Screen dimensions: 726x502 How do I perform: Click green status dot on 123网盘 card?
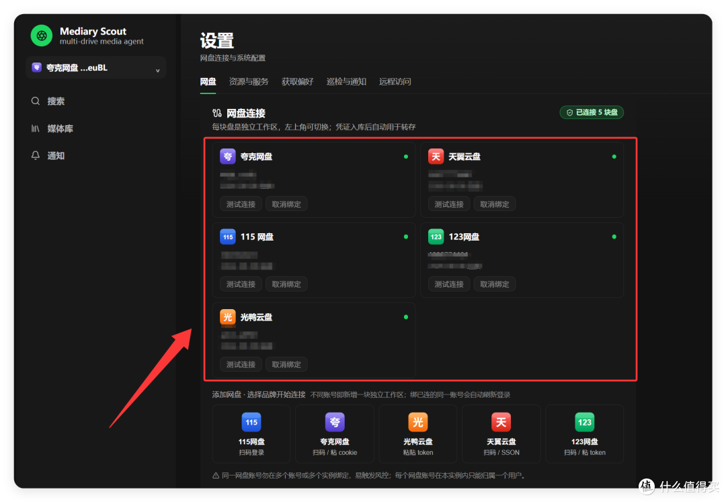[x=614, y=237]
